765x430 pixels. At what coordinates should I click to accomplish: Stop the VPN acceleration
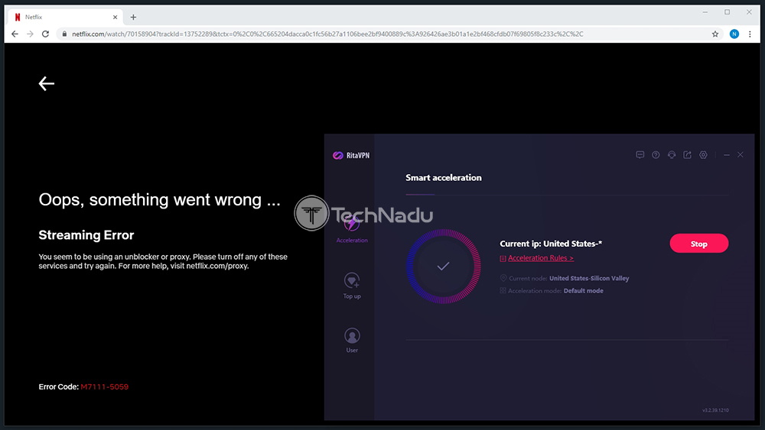point(698,244)
